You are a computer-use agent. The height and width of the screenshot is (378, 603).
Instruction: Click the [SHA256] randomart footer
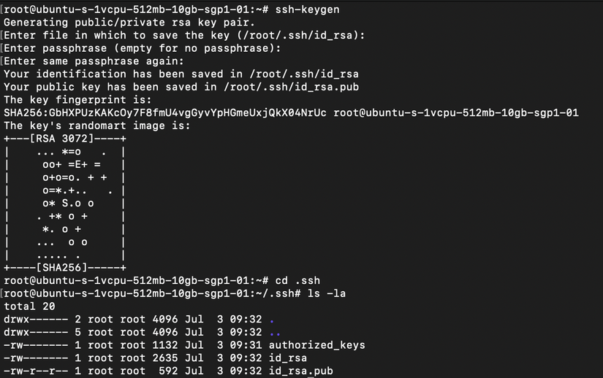coord(64,268)
